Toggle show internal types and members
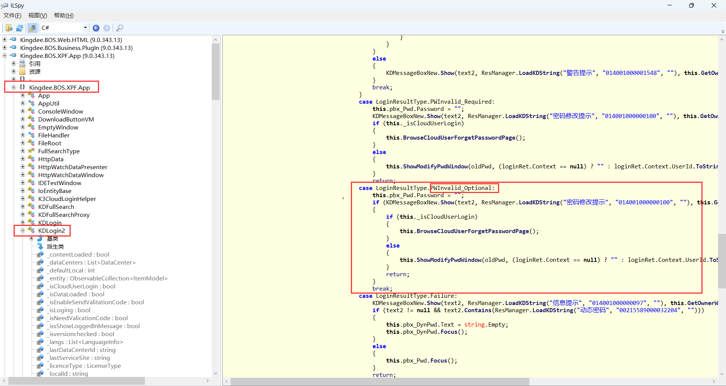Viewport: 726px width, 386px height. [x=33, y=28]
